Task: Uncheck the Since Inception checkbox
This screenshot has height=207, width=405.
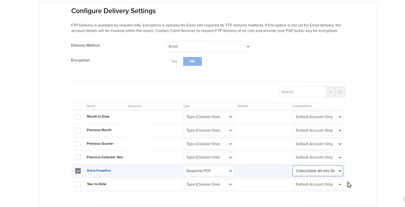Action: 78,171
